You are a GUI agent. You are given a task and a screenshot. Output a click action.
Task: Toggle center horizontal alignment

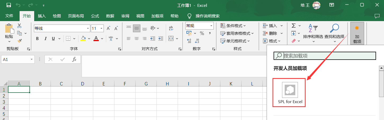coord(137,39)
